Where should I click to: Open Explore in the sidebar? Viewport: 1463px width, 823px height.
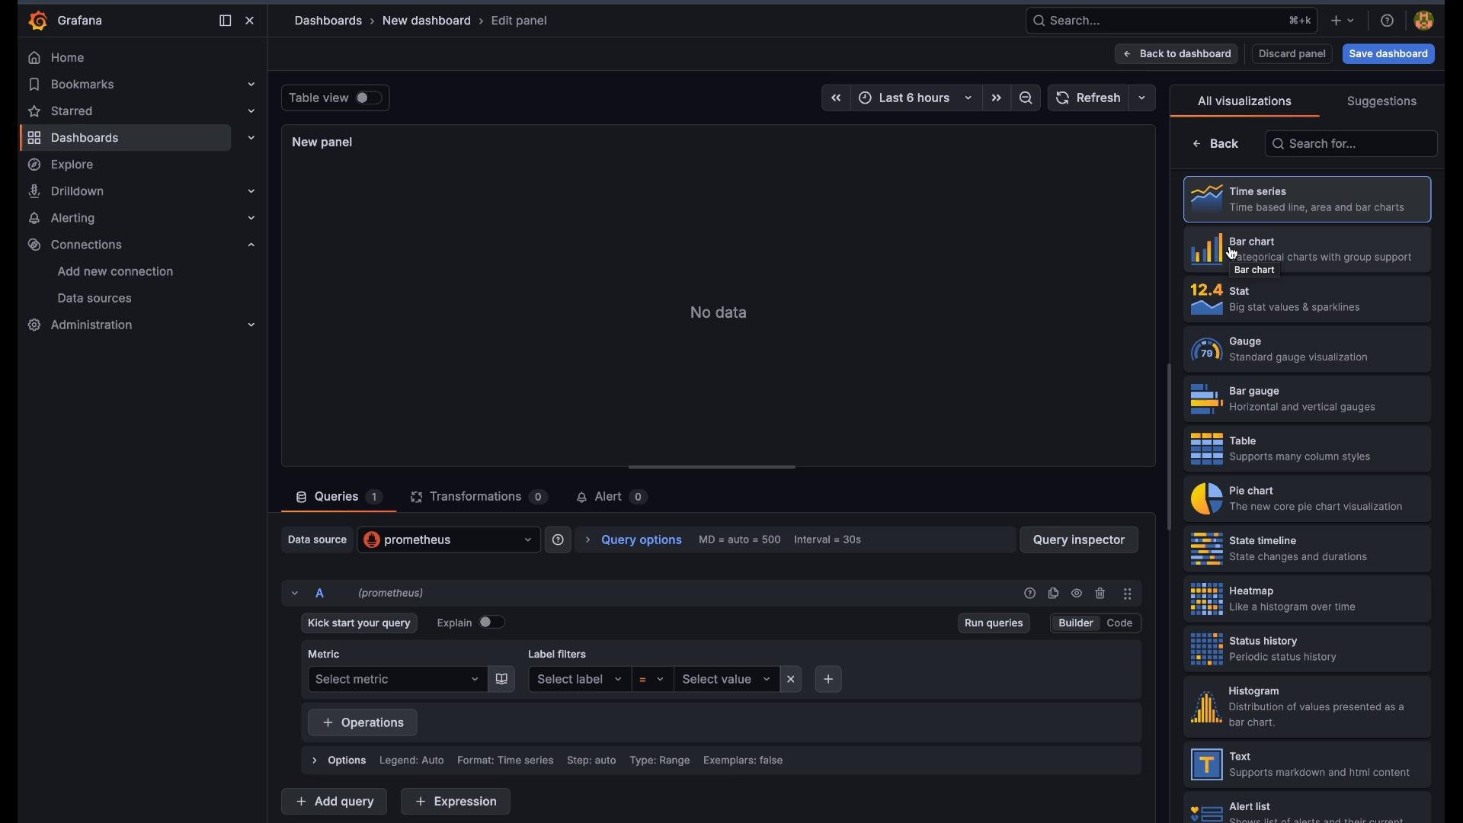pos(72,165)
